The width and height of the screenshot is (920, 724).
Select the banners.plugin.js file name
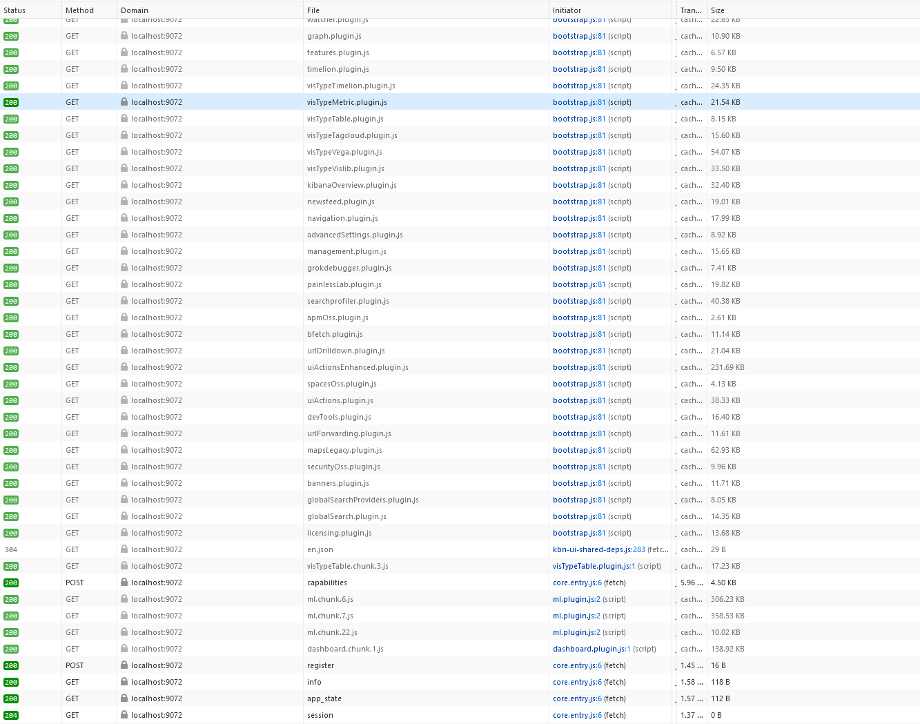click(x=338, y=483)
